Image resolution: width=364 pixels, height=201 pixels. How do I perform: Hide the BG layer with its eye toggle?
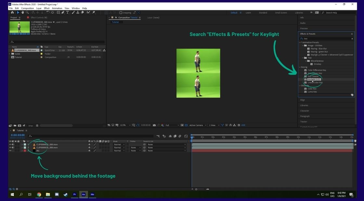[x=10, y=150]
